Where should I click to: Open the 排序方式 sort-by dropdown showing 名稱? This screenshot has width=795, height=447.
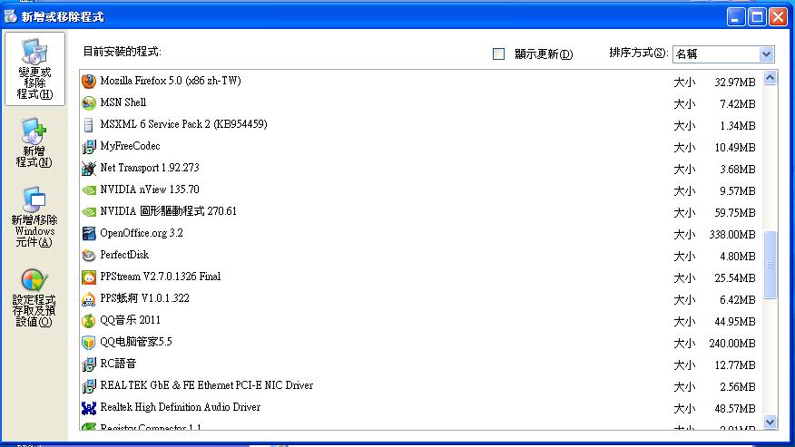pyautogui.click(x=723, y=53)
